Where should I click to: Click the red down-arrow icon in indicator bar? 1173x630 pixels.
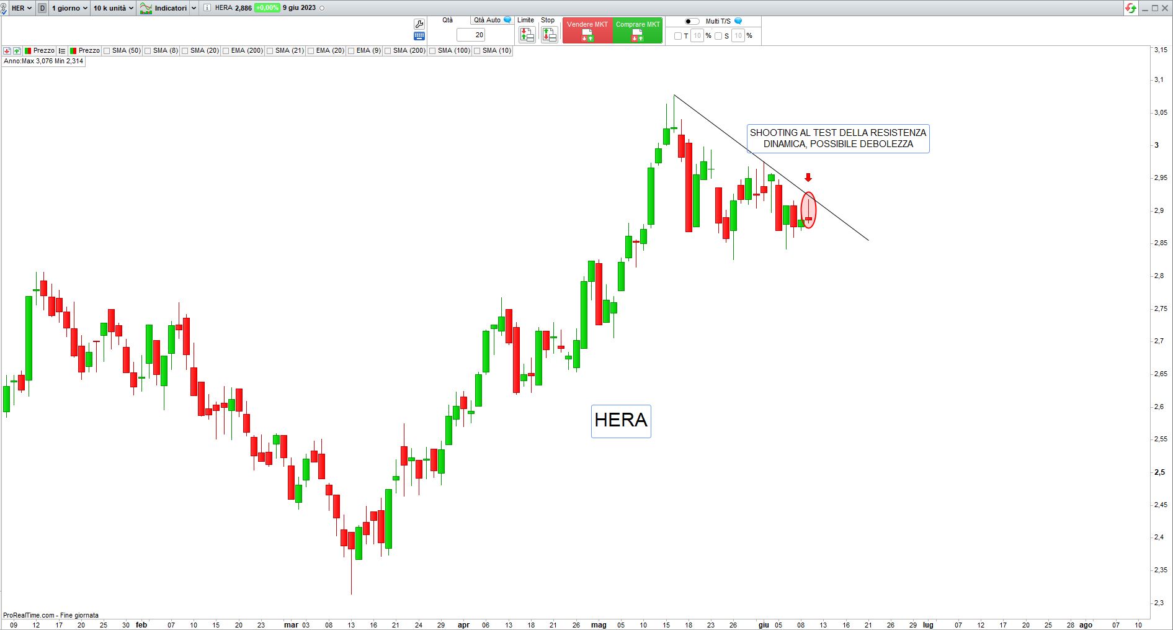[7, 51]
